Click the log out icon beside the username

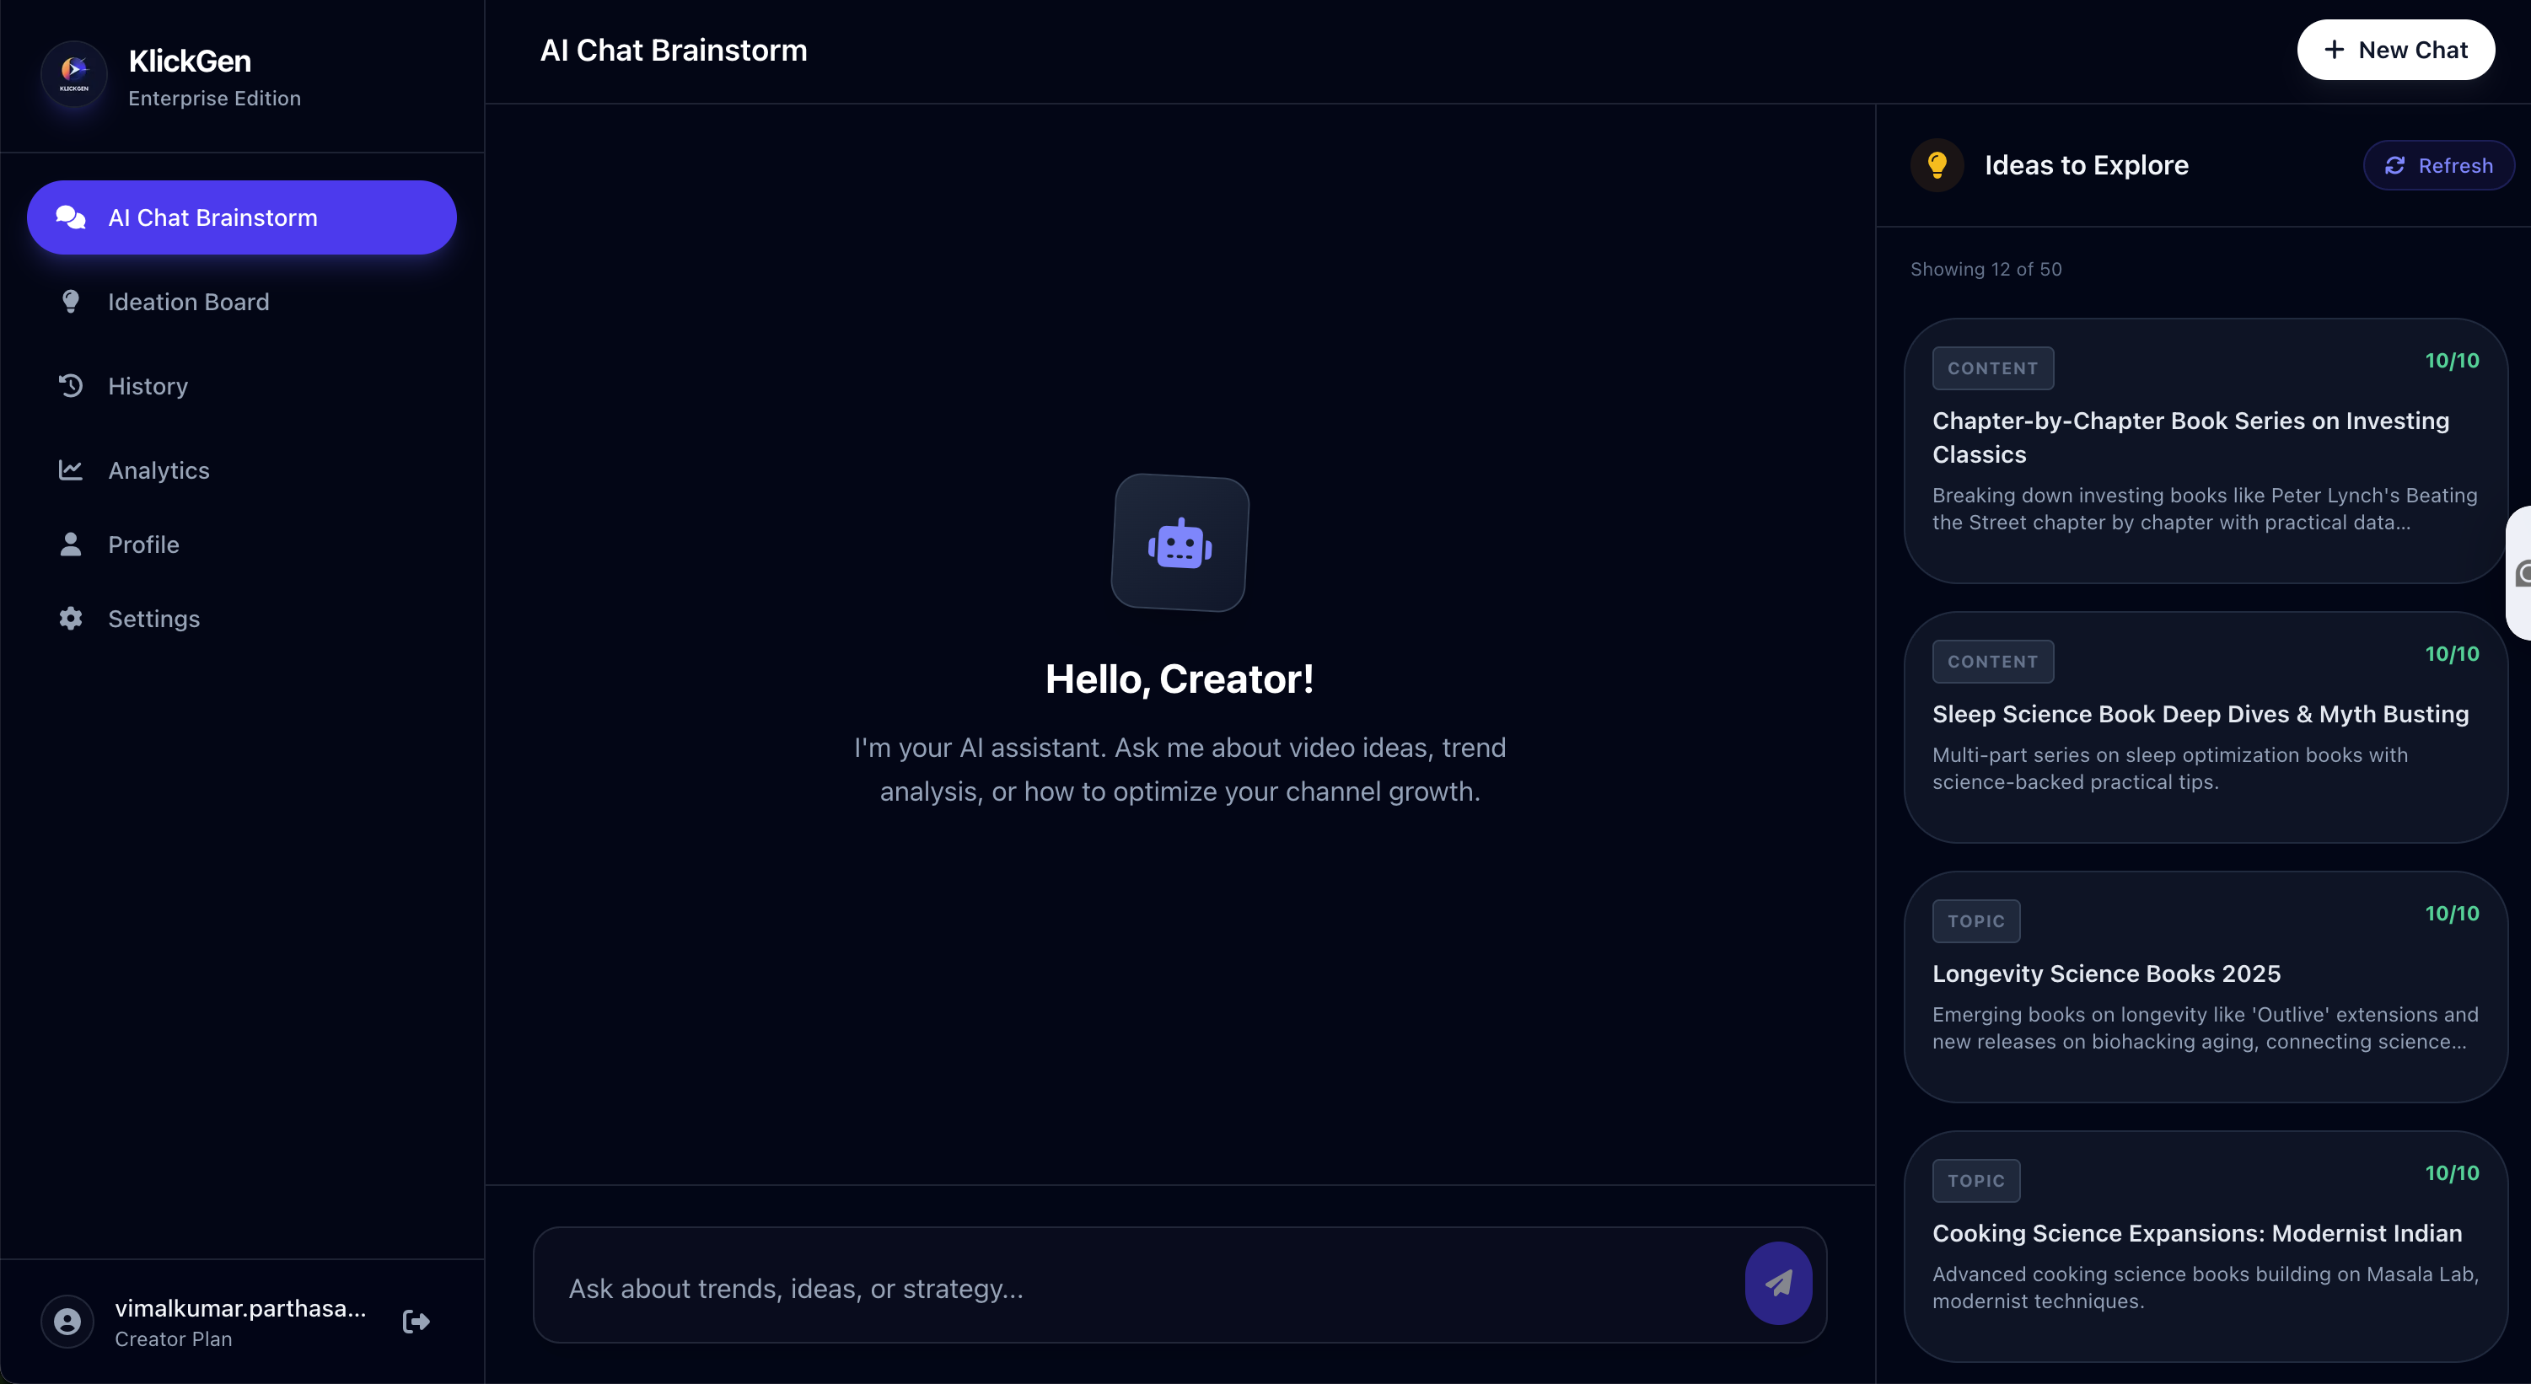pos(415,1321)
